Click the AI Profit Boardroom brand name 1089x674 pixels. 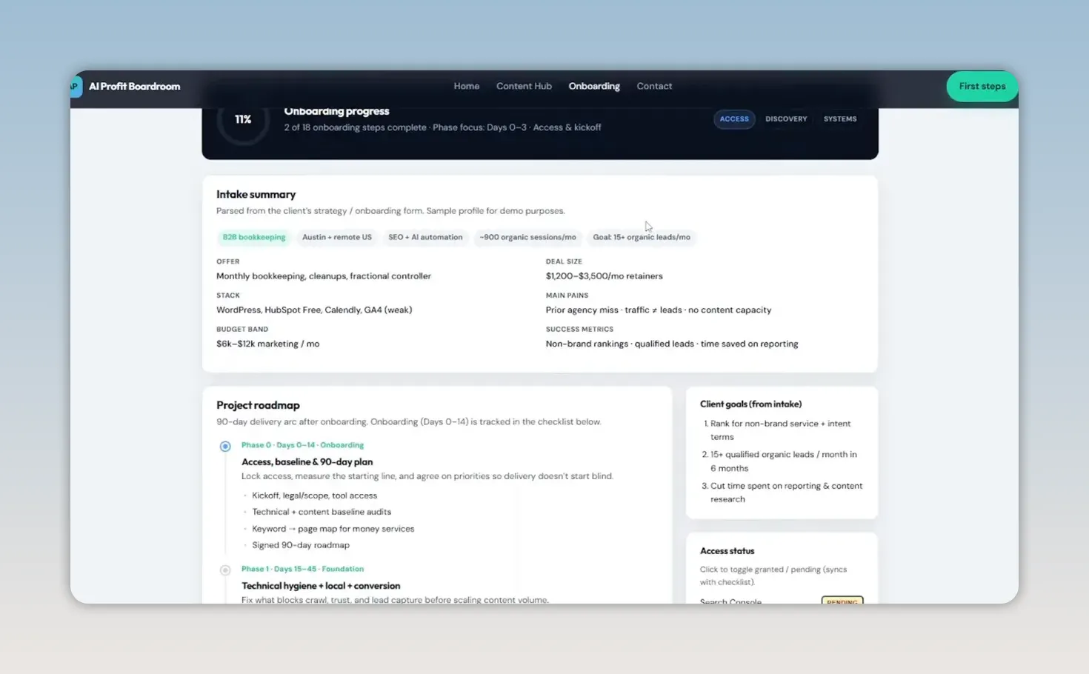pos(135,86)
